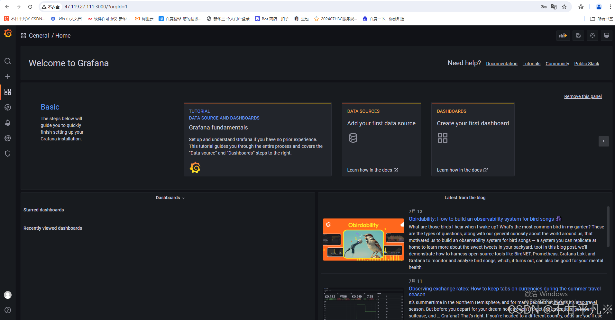Open the Configuration gear in sidebar
The height and width of the screenshot is (320, 615).
point(8,138)
